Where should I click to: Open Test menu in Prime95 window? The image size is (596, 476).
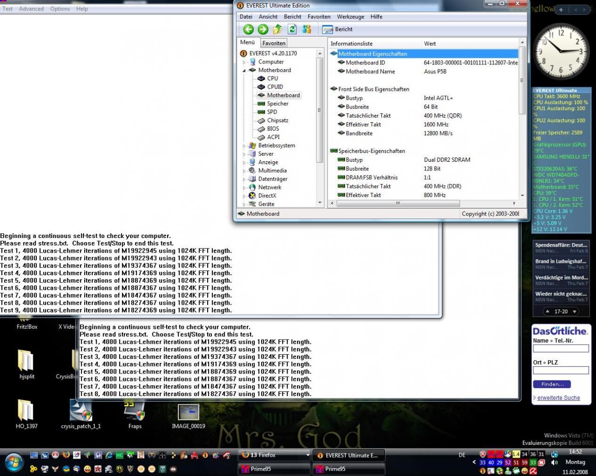pos(8,8)
